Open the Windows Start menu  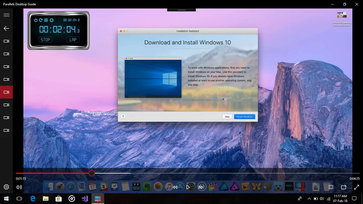(x=6, y=199)
